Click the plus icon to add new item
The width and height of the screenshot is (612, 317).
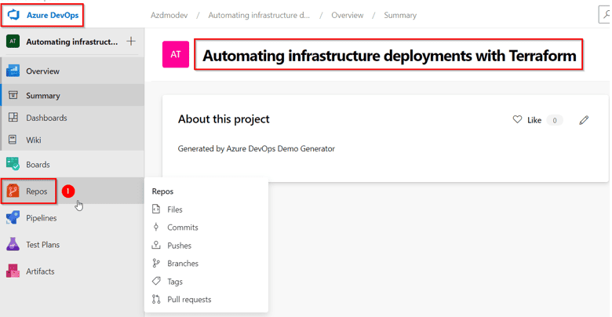[131, 41]
